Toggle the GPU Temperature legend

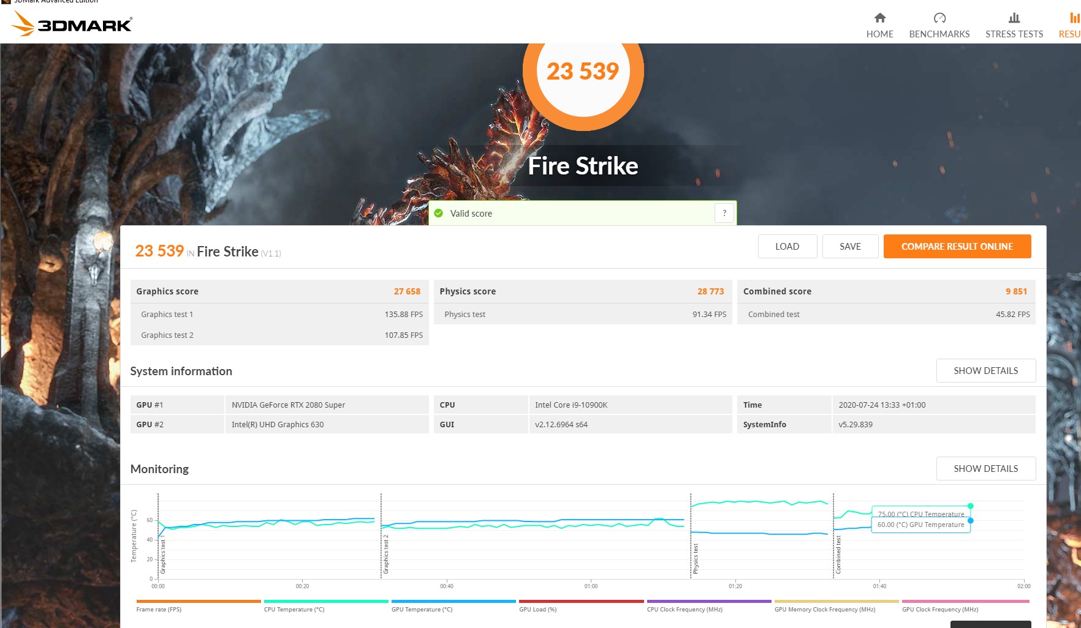pos(453,606)
